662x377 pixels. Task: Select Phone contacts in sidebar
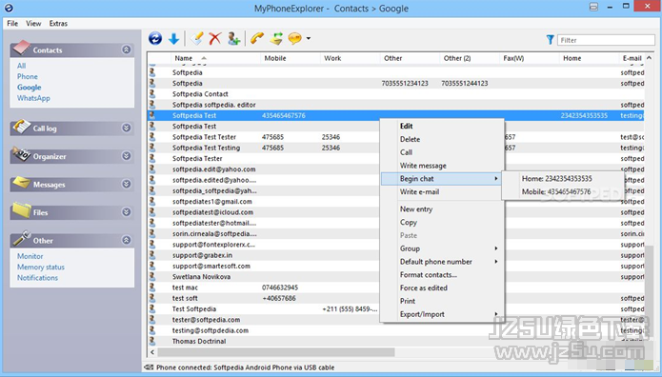click(x=28, y=76)
